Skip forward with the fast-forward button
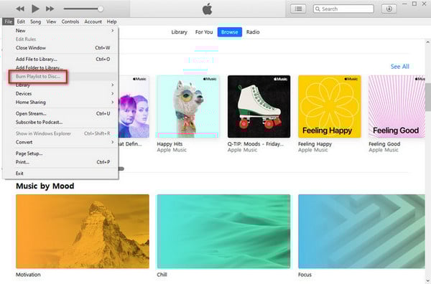The image size is (431, 284). point(50,9)
